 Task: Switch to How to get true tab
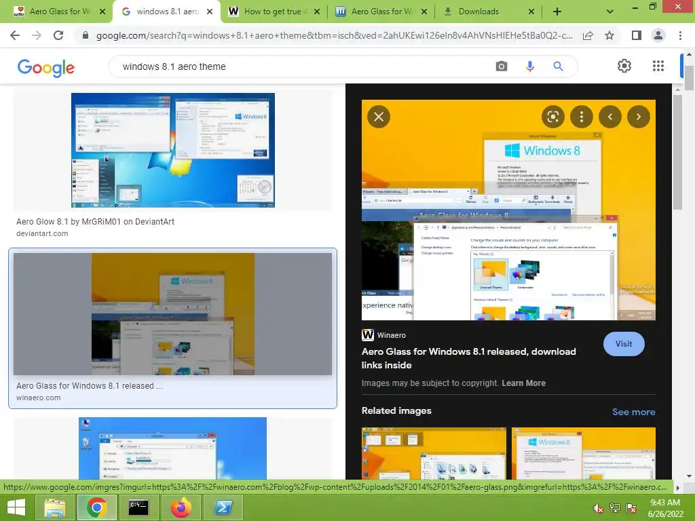pos(275,12)
